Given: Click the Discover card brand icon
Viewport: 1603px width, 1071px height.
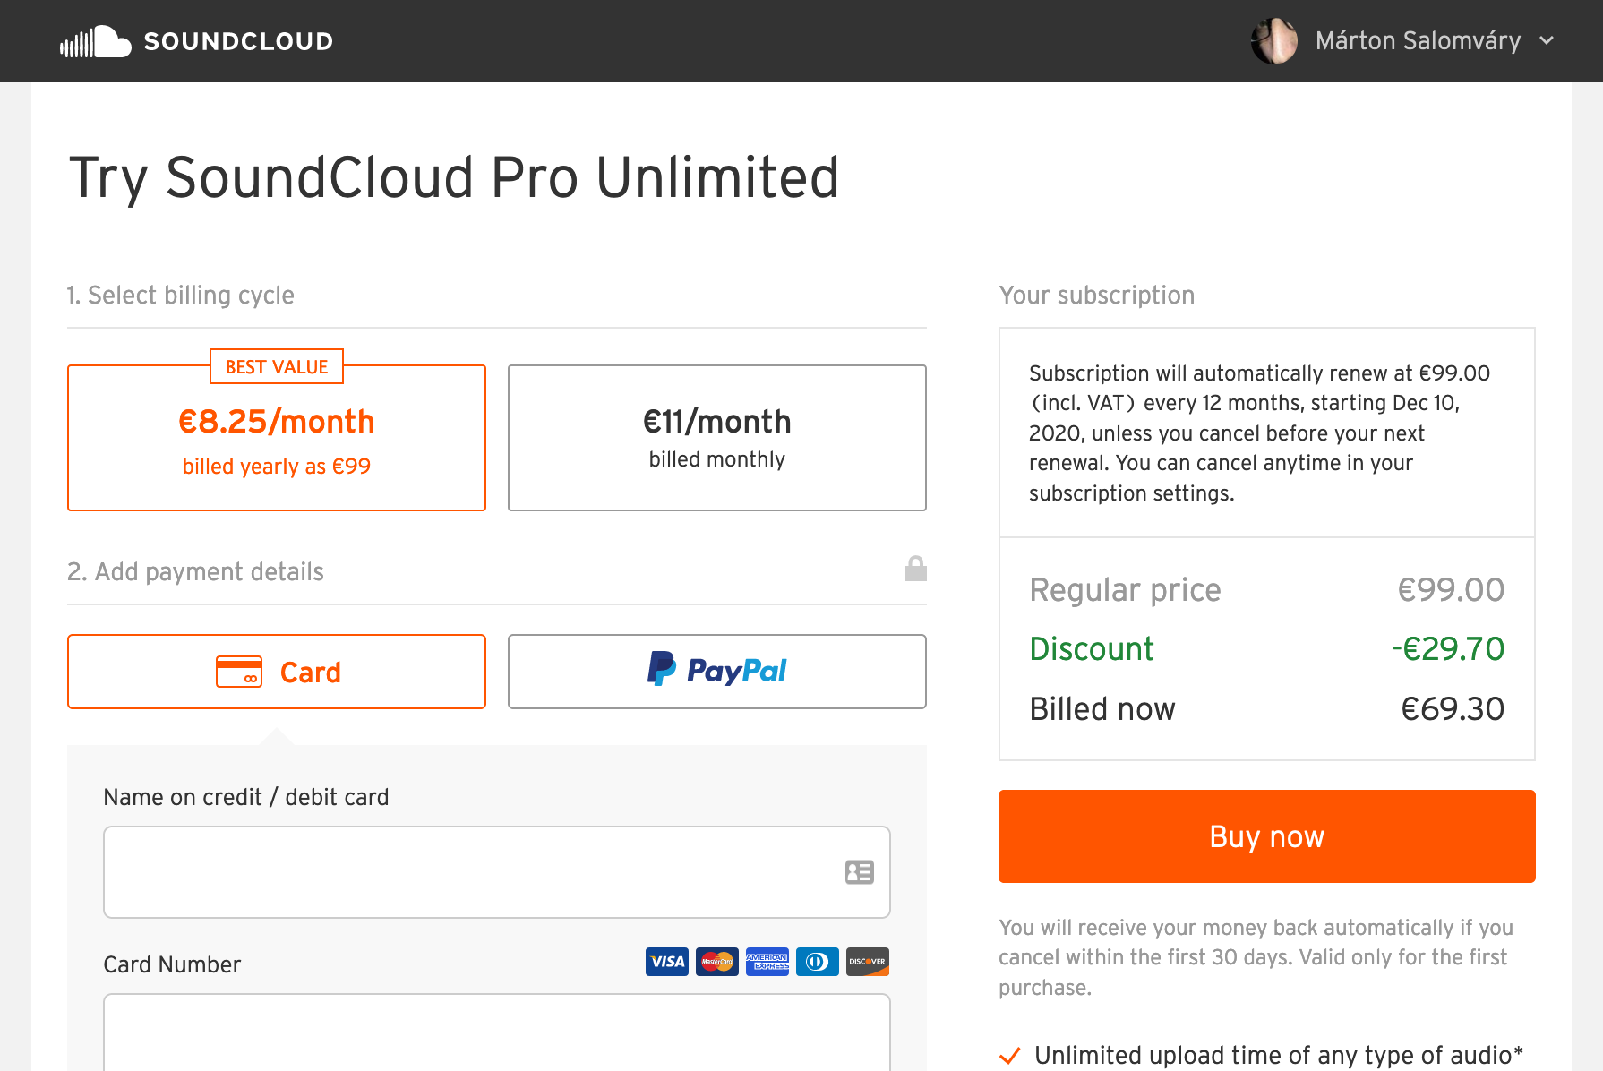Looking at the screenshot, I should [867, 961].
